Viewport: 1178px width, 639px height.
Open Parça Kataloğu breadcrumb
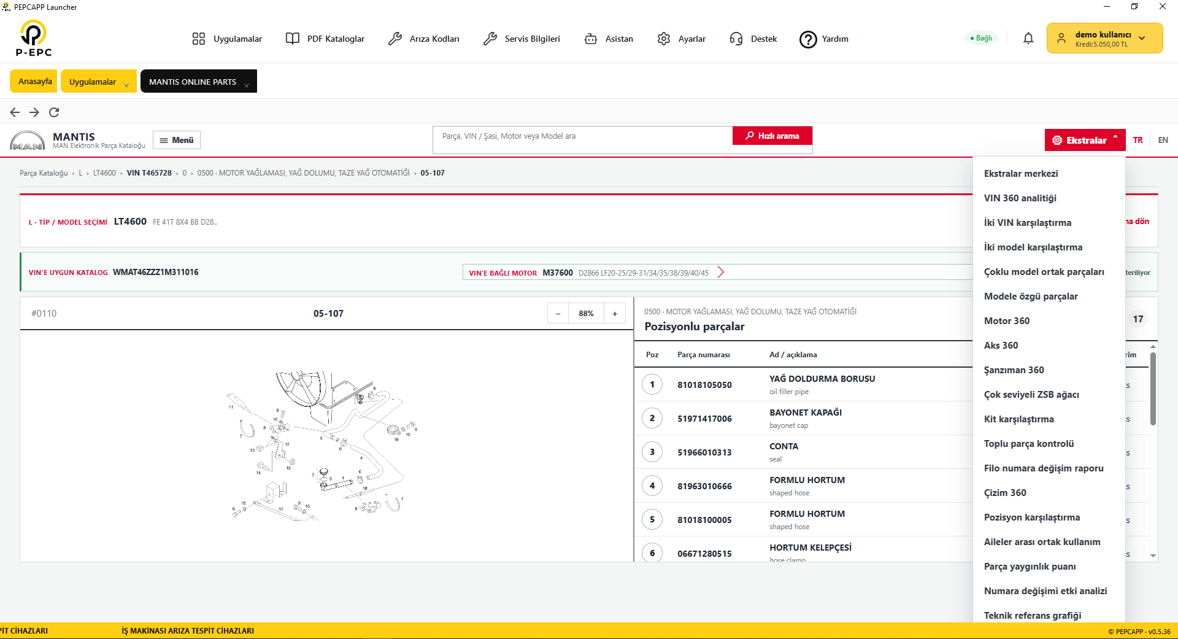(44, 173)
